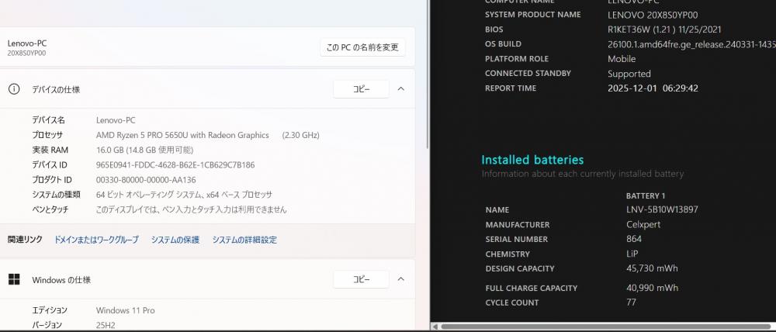Screen dimensions: 776x332
Task: Select the Lenovo-PC title heading
Action: coord(26,43)
